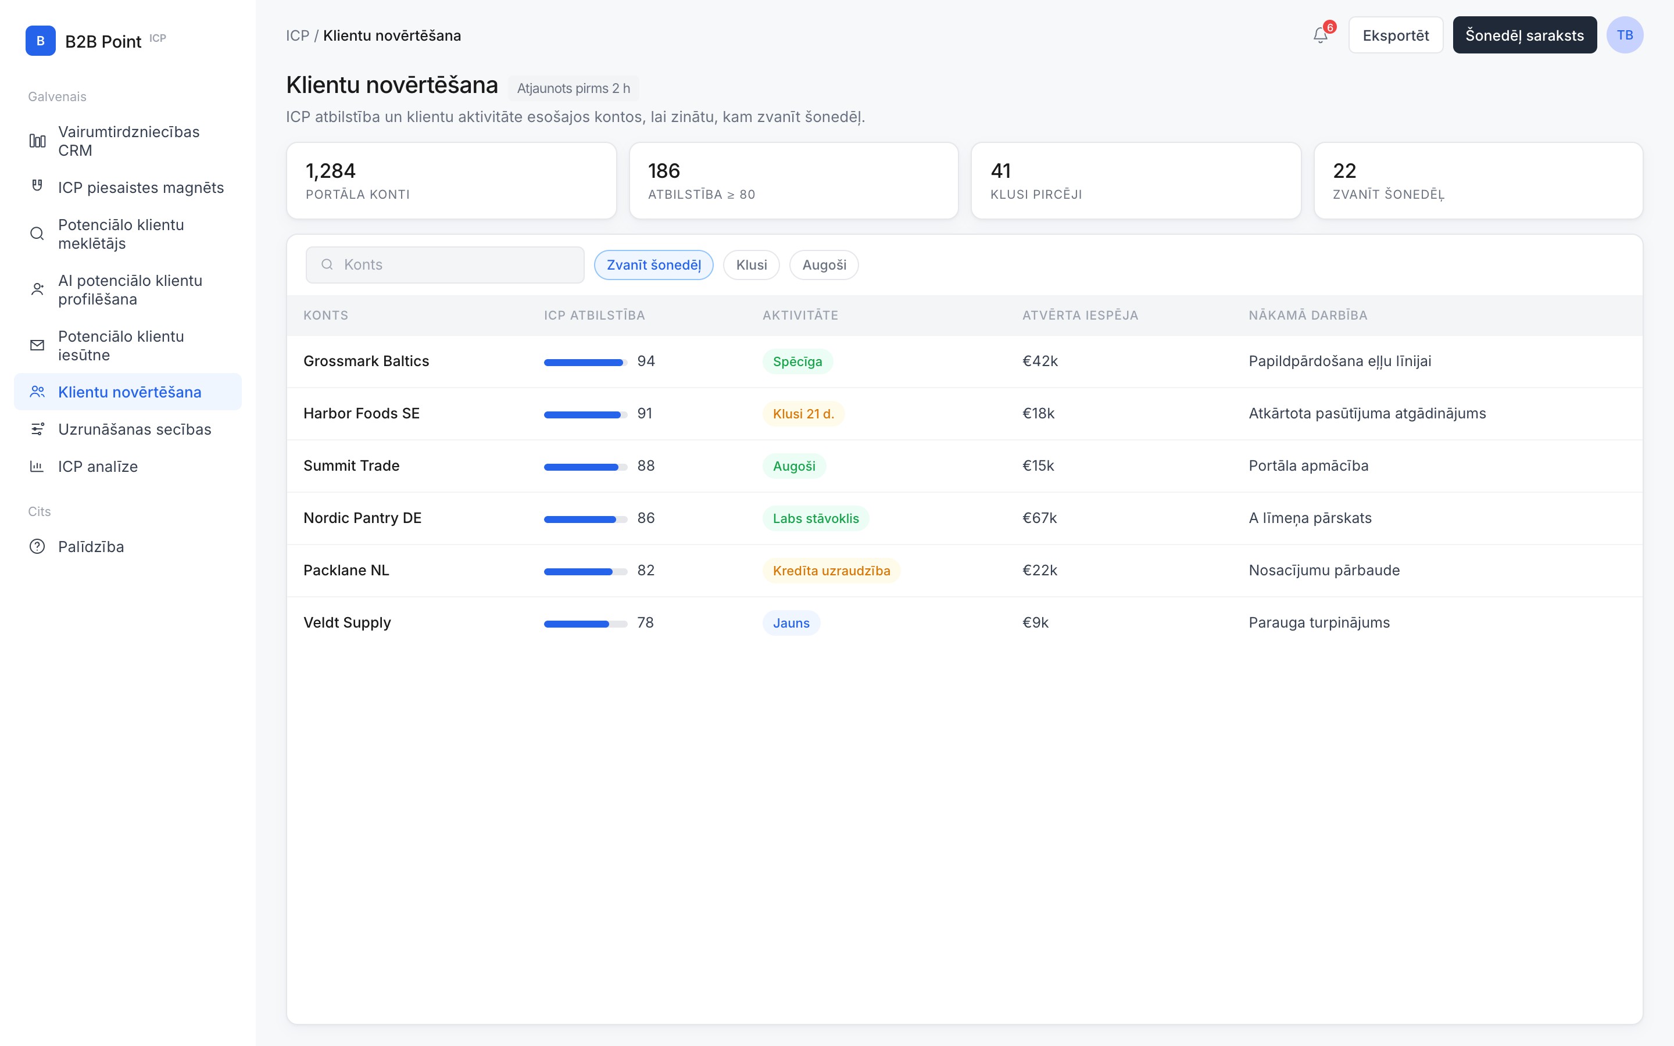Click the €42k open opportunity value

pos(1040,361)
